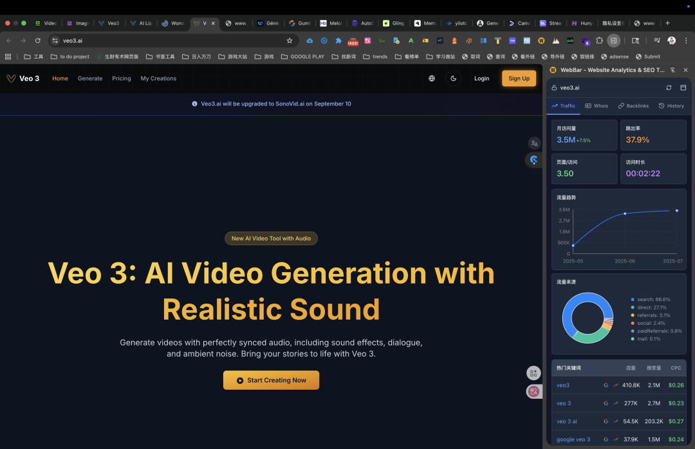The height and width of the screenshot is (449, 695).
Task: Open a new browser tab
Action: tap(667, 23)
